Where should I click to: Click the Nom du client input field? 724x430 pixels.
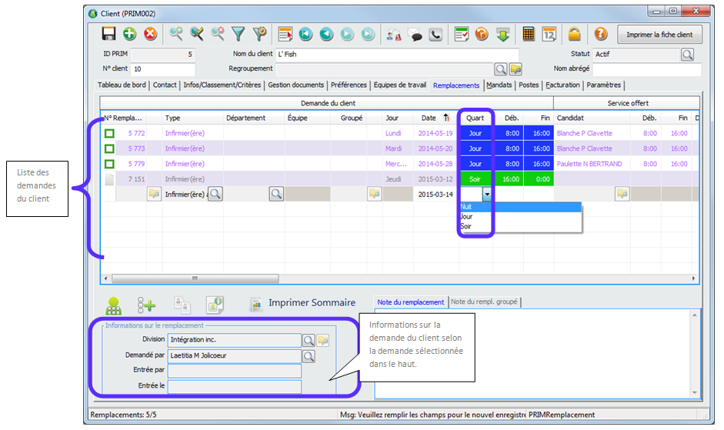point(397,55)
